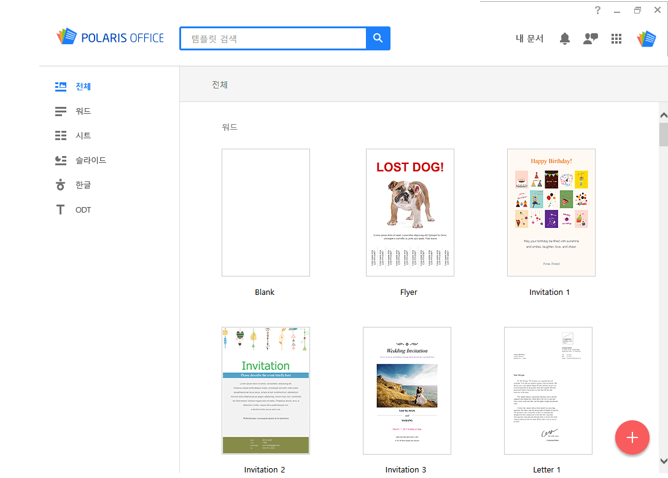Focus the 템플릿 검색 search field
Screen dimensions: 668x478
pos(273,38)
